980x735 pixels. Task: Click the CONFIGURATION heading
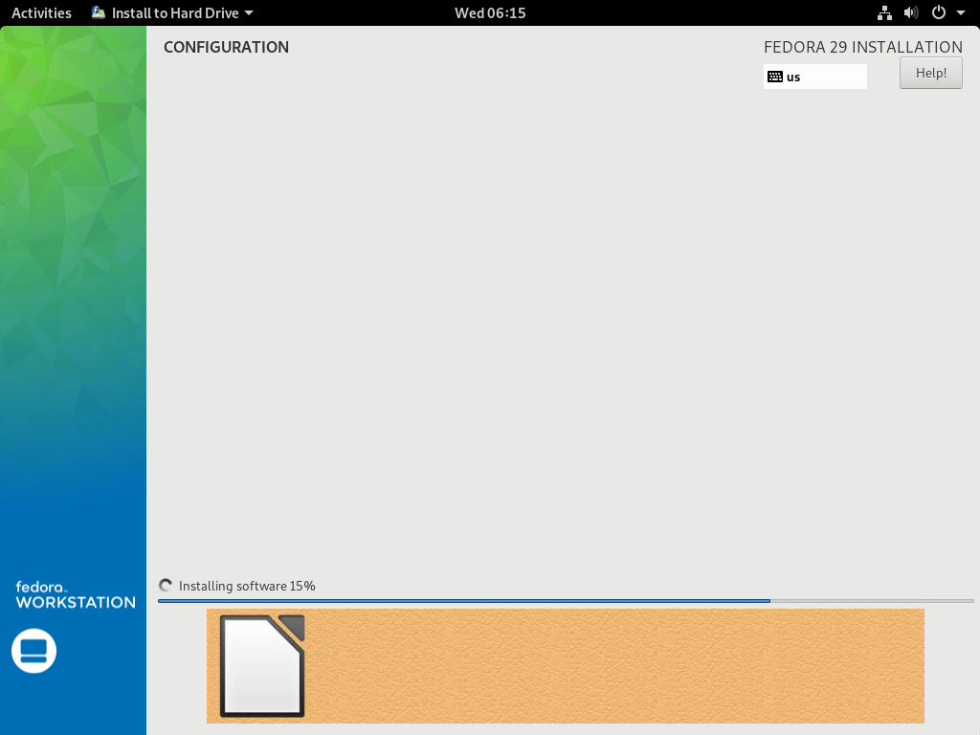(226, 48)
